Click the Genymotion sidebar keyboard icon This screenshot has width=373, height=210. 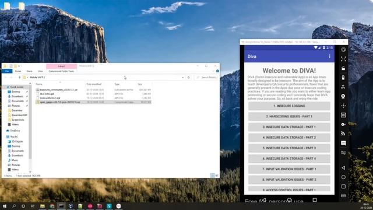pos(343,196)
